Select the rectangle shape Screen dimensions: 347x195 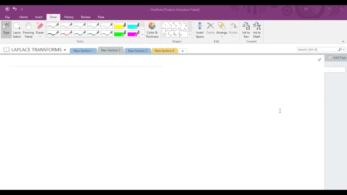pyautogui.click(x=170, y=30)
